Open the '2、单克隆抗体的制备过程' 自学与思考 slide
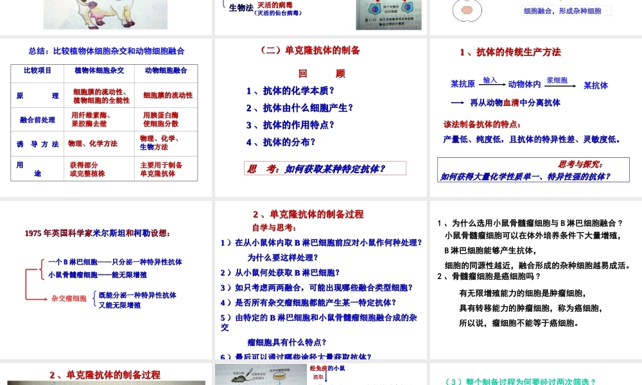This screenshot has height=385, width=642. (x=320, y=280)
